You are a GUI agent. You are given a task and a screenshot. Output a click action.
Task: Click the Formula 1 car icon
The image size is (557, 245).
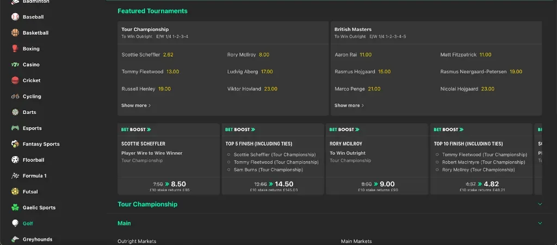pos(15,175)
